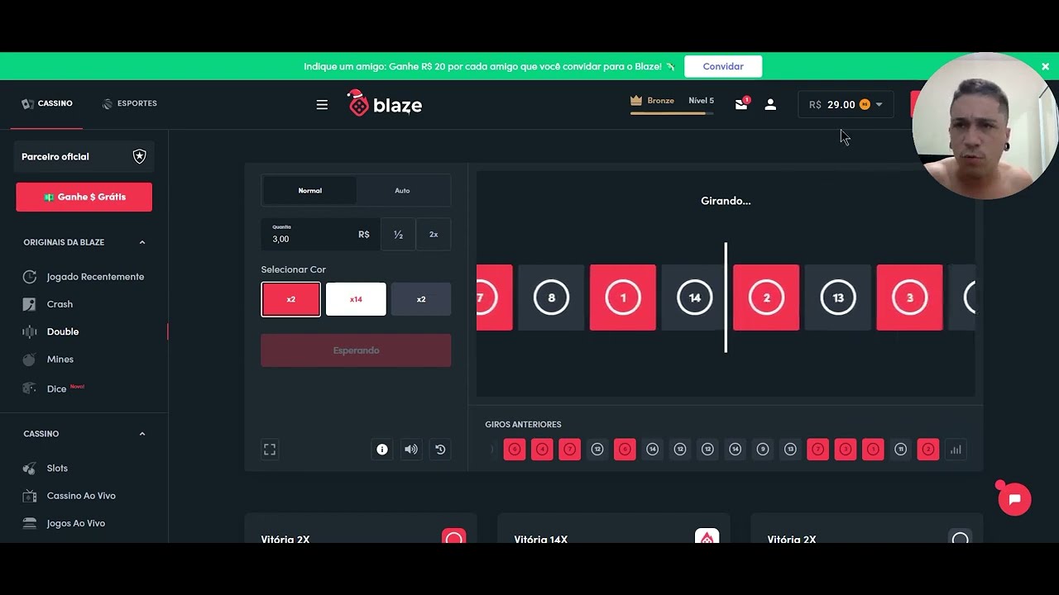Image resolution: width=1059 pixels, height=595 pixels.
Task: Open the spin statistics bar chart icon
Action: click(956, 450)
